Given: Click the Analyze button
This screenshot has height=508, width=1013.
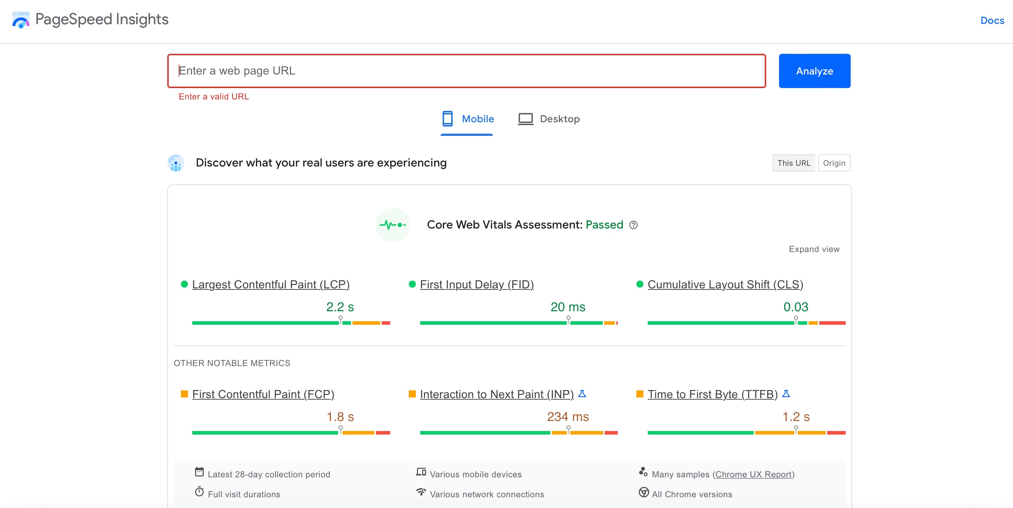Looking at the screenshot, I should pos(814,71).
